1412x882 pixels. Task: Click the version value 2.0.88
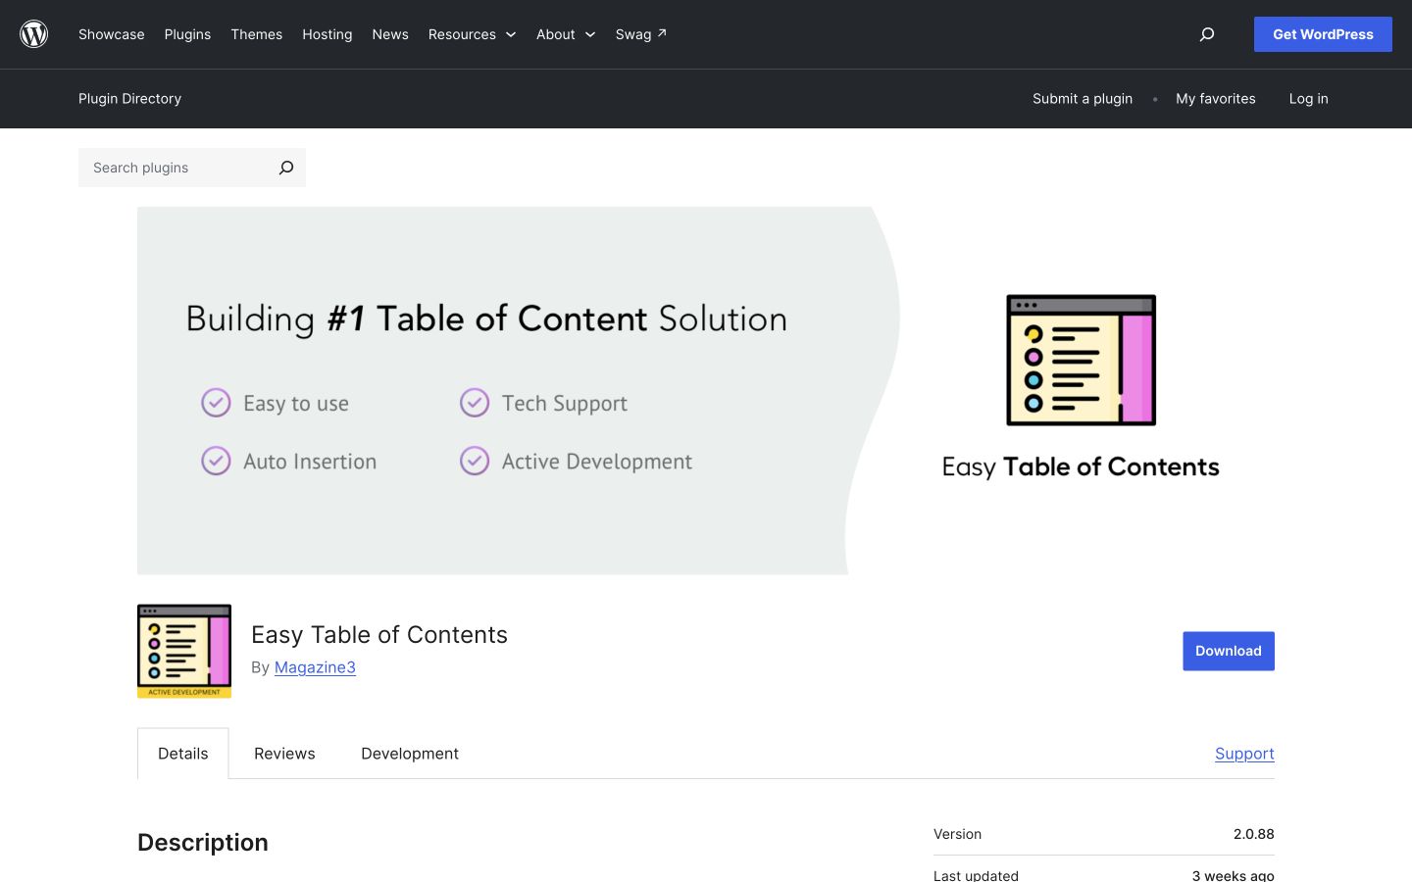1254,834
